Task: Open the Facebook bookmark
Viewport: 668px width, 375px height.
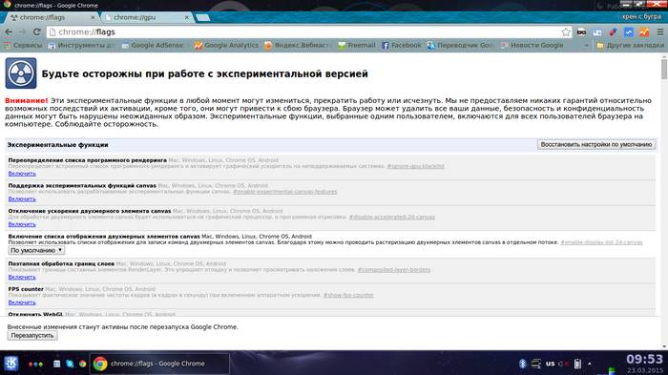Action: point(402,45)
